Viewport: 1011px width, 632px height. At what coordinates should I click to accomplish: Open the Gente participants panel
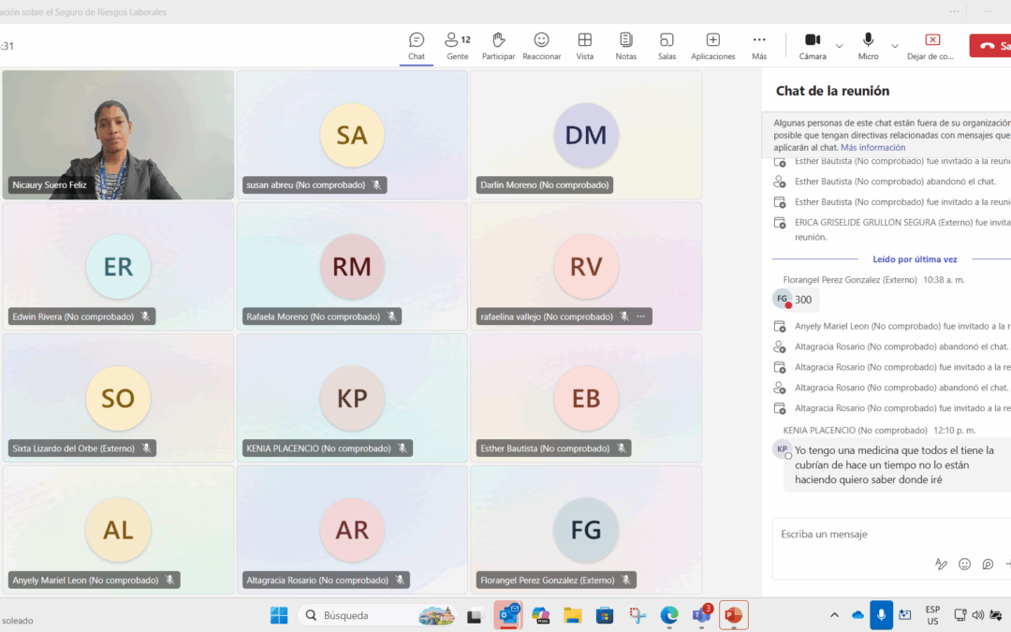(457, 45)
